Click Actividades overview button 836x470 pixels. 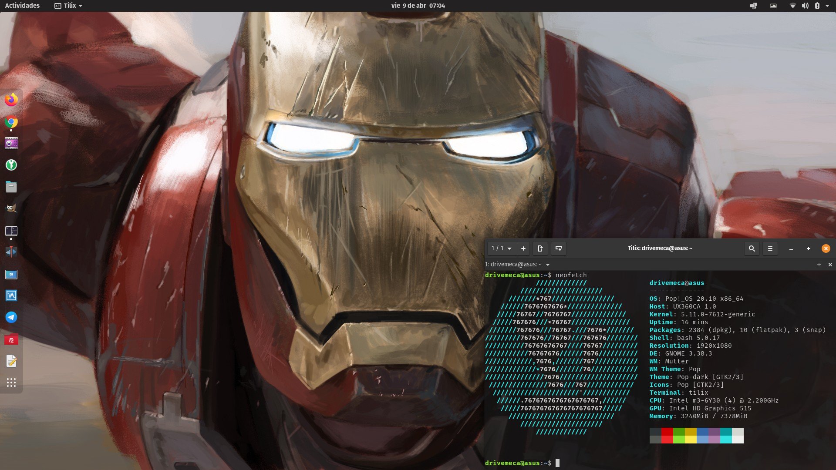coord(22,6)
